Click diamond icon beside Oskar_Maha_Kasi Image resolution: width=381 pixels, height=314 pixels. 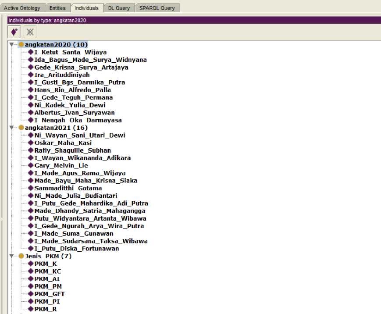tap(31, 143)
